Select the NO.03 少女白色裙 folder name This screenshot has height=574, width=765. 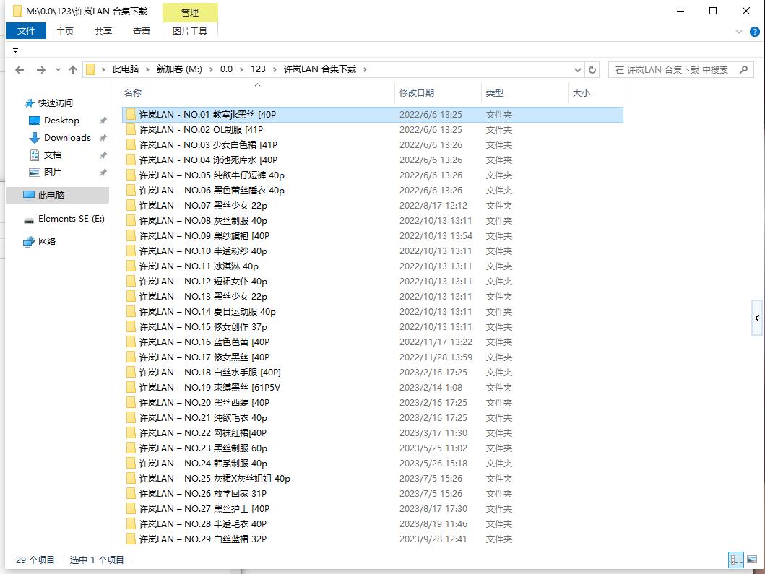point(208,145)
